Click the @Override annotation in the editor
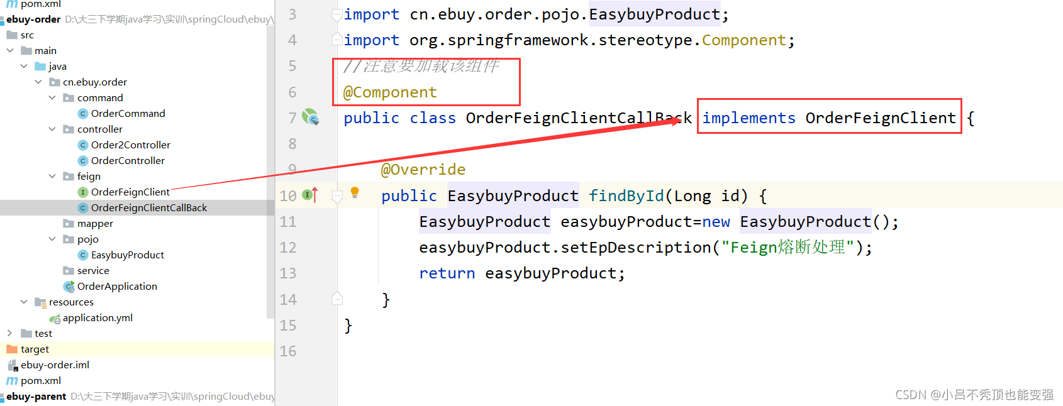This screenshot has height=406, width=1063. tap(423, 170)
